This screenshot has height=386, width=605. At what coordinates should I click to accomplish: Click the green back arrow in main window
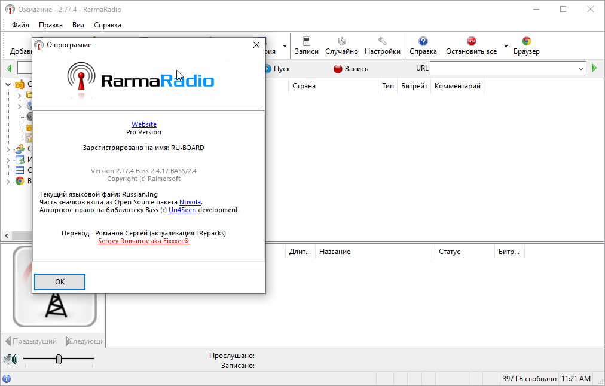9,69
